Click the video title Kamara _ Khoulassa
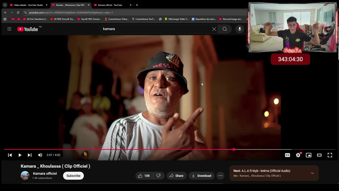 55,166
